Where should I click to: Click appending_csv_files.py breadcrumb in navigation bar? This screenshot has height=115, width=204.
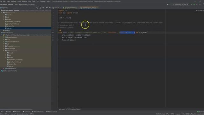point(27,4)
